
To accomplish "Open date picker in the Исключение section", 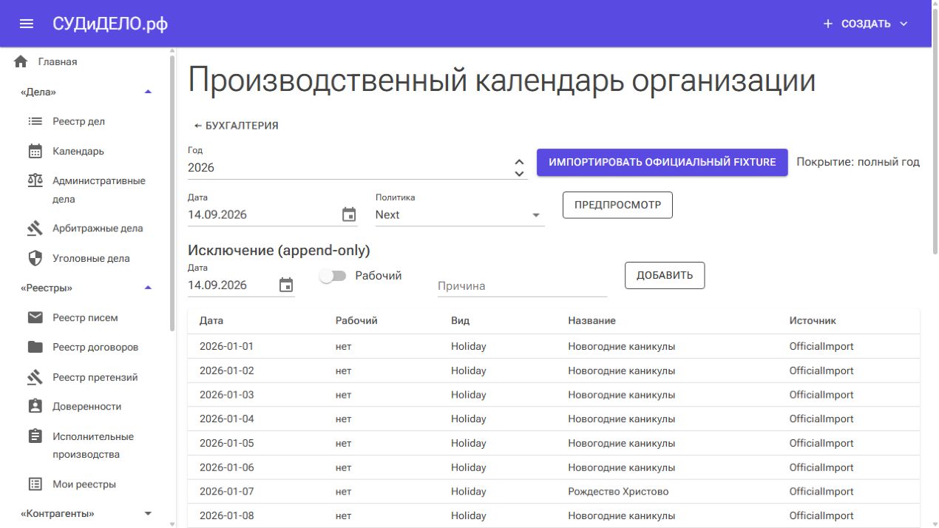I will coord(286,285).
